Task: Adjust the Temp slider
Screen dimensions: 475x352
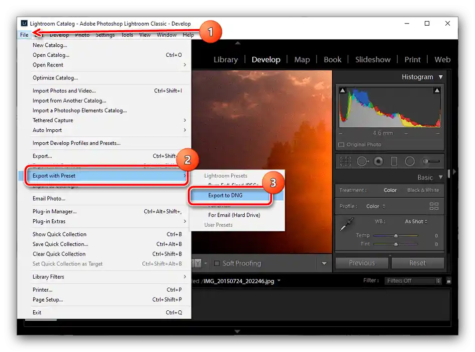Action: coord(396,235)
